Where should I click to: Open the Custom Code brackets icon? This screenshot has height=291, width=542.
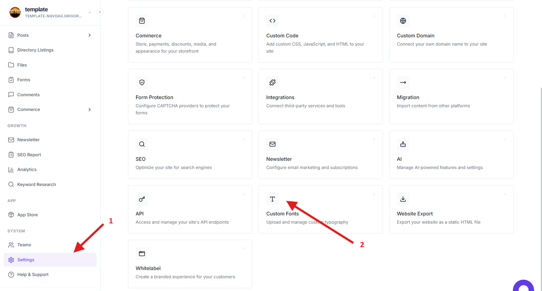[x=272, y=21]
